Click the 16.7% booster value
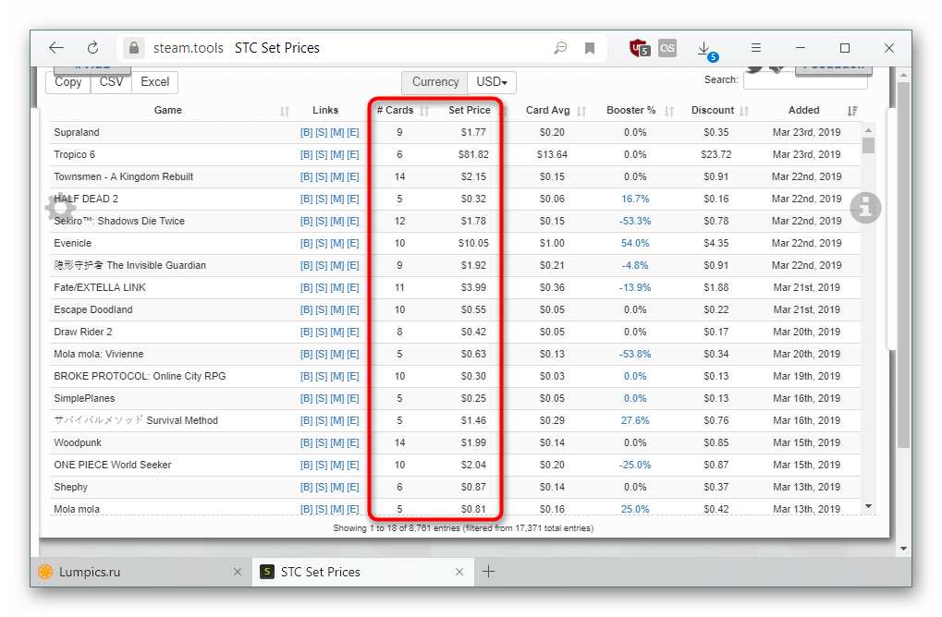Viewport: 942px width, 617px height. 635,200
